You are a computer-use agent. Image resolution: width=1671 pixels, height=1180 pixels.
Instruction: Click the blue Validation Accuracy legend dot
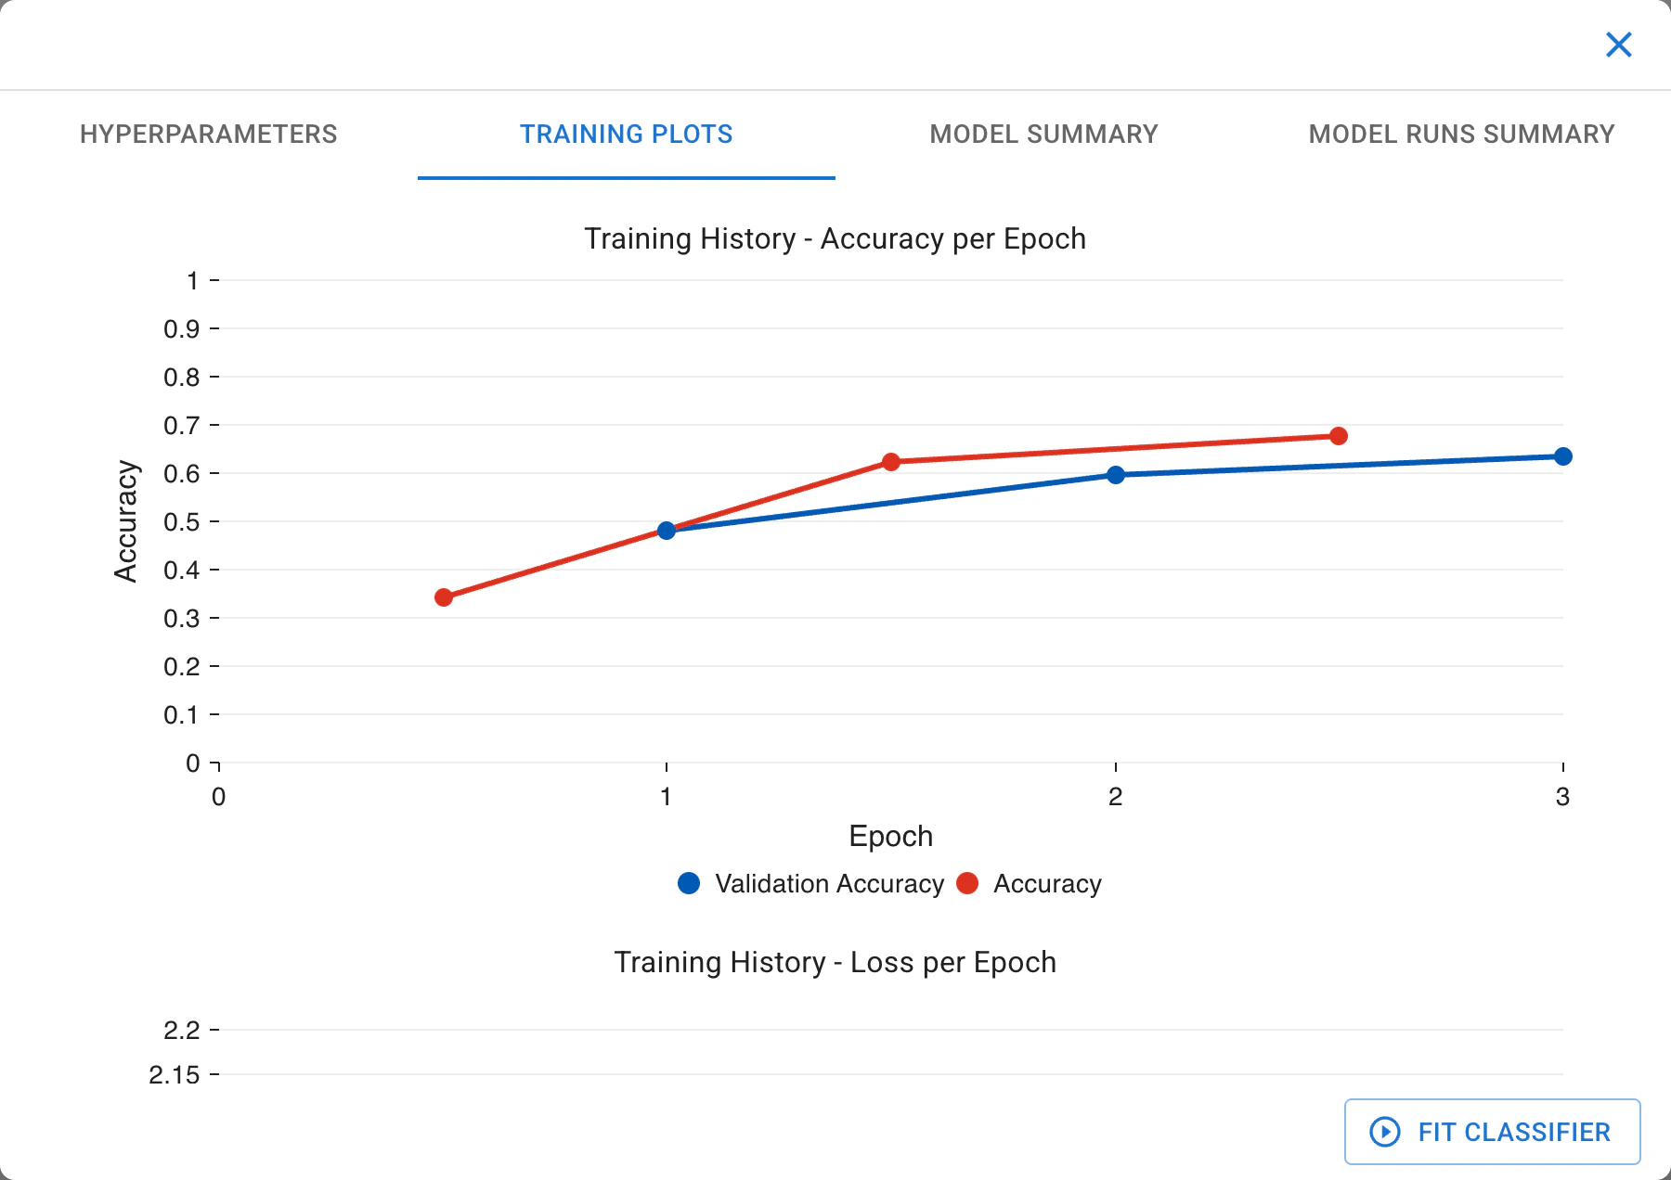(x=689, y=883)
